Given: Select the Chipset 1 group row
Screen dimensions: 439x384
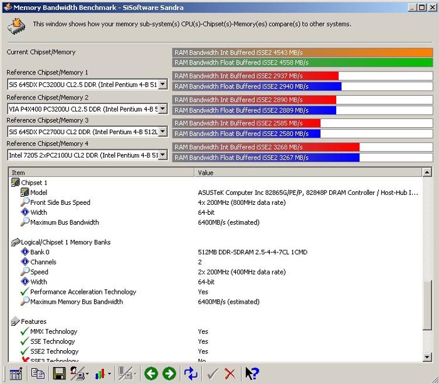Looking at the screenshot, I should tap(216, 183).
